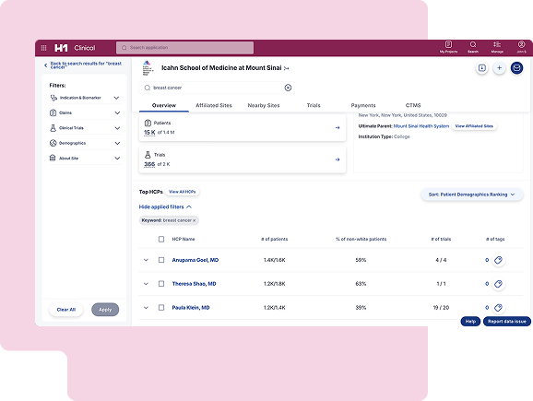533x401 pixels.
Task: Click the plus add icon button
Action: tap(499, 68)
